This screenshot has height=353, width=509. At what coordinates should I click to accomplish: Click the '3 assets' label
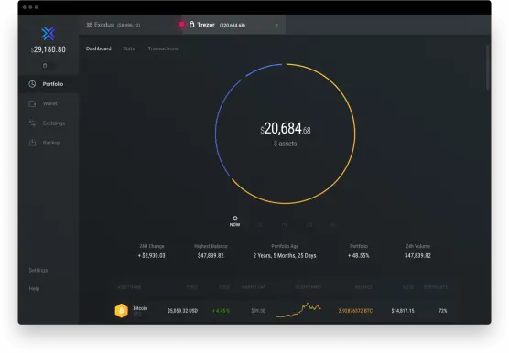(285, 144)
